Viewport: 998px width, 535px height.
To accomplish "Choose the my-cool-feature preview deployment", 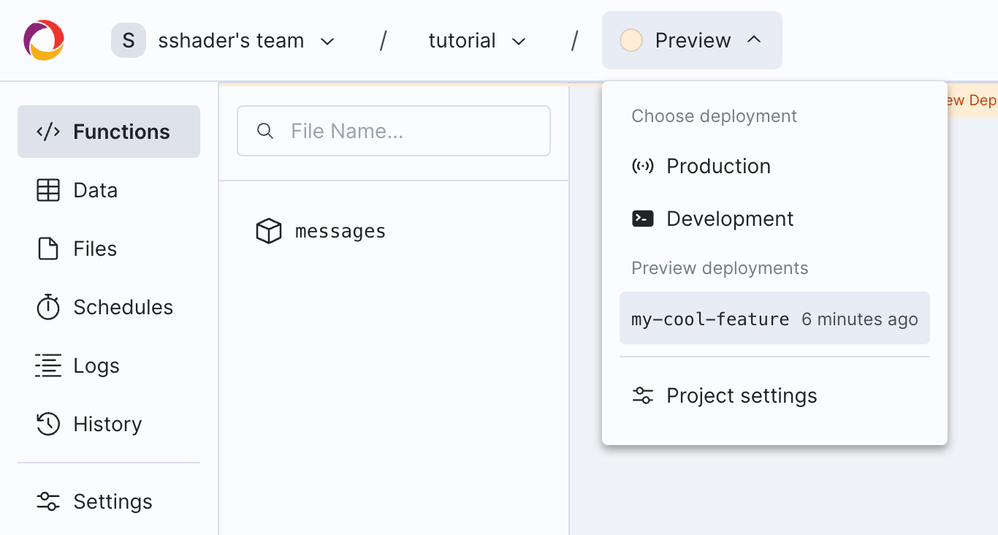I will (x=774, y=318).
